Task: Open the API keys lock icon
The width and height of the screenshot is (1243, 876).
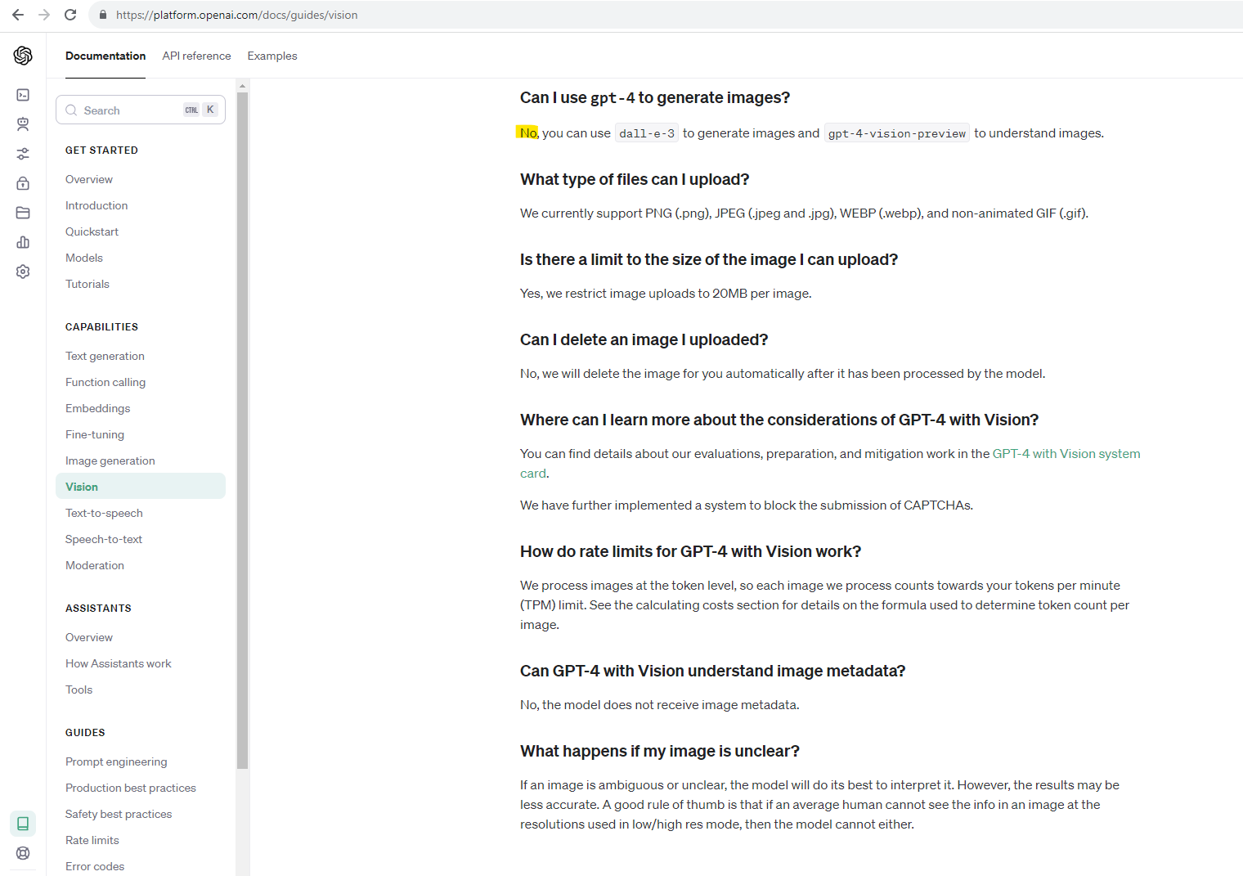Action: click(x=23, y=183)
